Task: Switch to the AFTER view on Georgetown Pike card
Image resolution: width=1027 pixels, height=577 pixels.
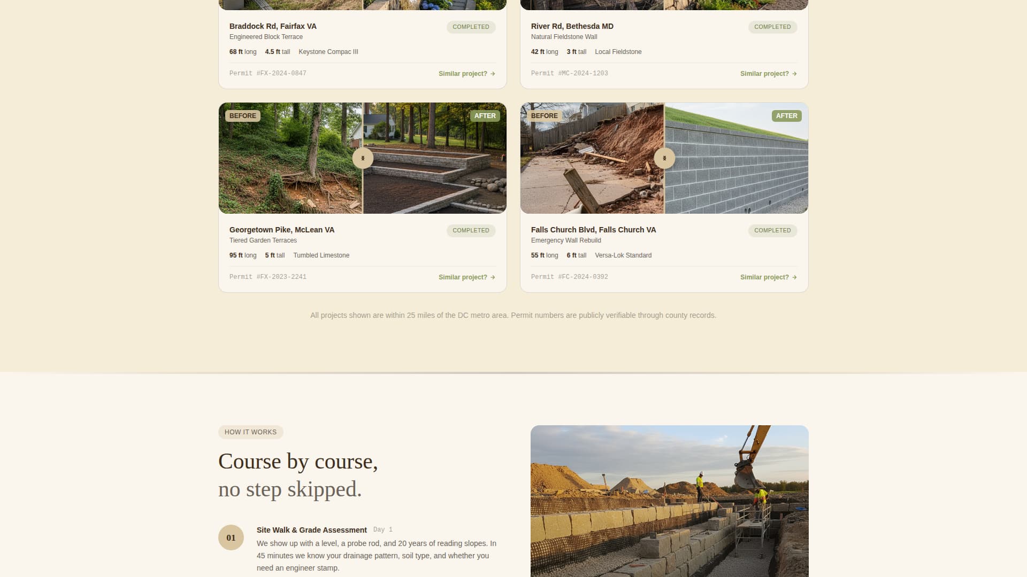Action: click(485, 116)
